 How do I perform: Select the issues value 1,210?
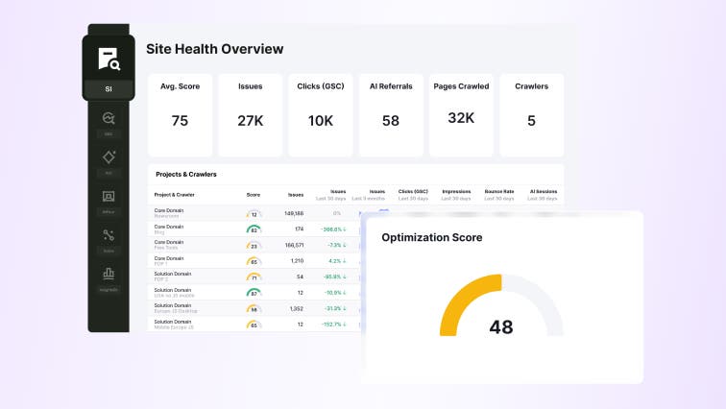tap(297, 261)
